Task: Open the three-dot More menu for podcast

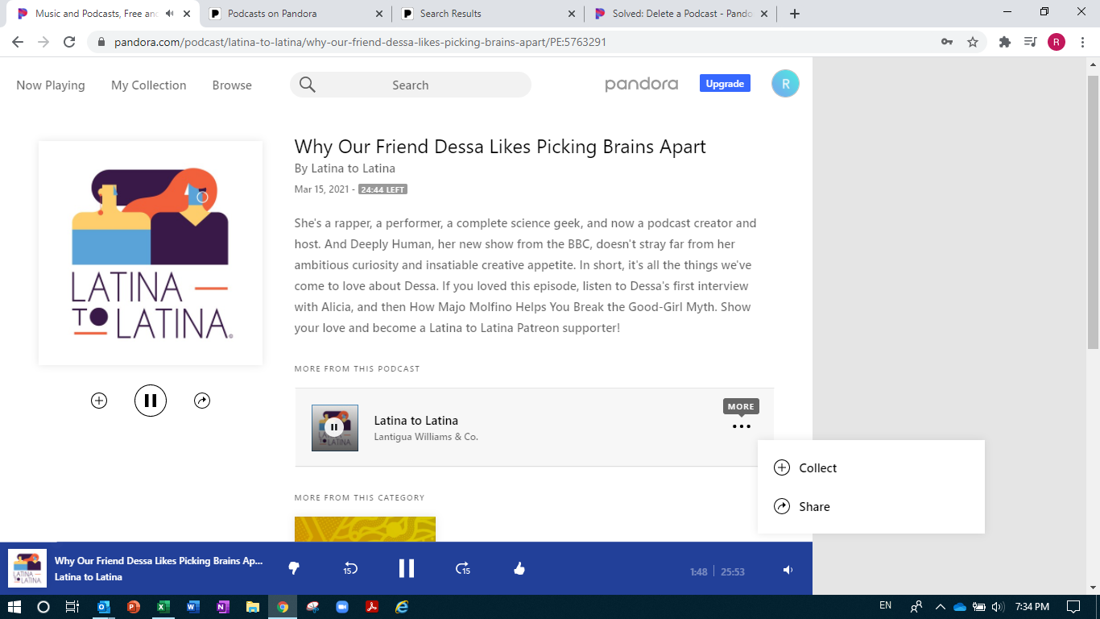Action: 741,427
